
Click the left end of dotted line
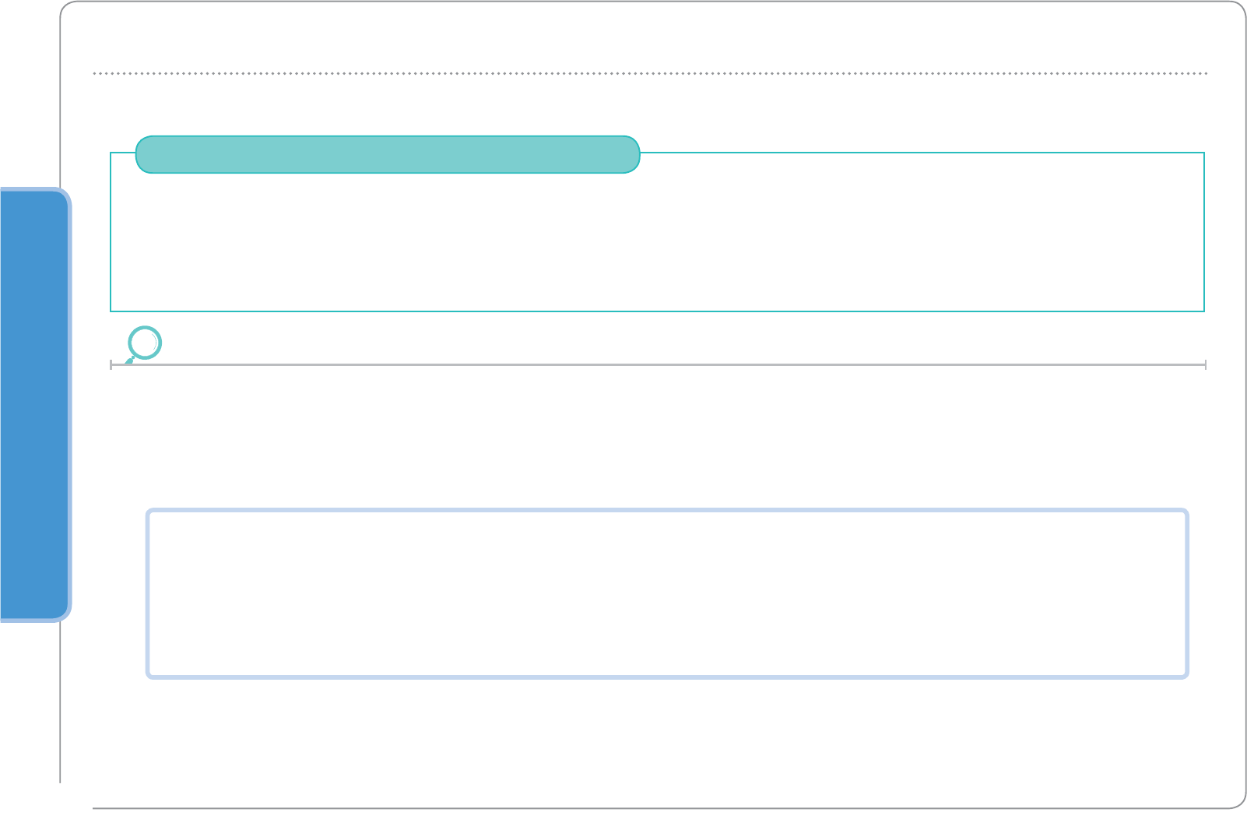point(95,73)
